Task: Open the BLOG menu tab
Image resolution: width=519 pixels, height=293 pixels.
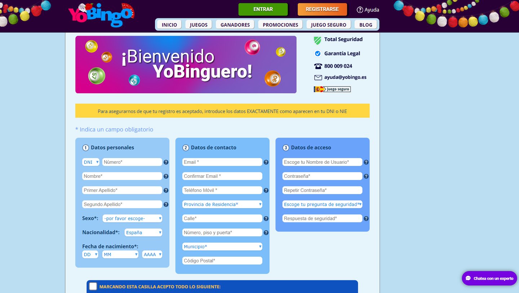Action: click(x=366, y=24)
